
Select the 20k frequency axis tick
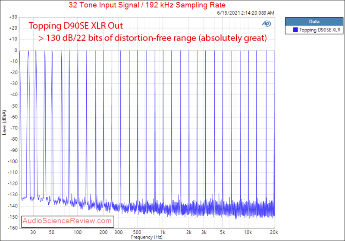tap(275, 232)
